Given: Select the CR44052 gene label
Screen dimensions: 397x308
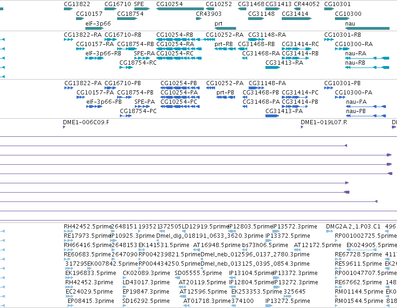Looking at the screenshot, I should (306, 4).
